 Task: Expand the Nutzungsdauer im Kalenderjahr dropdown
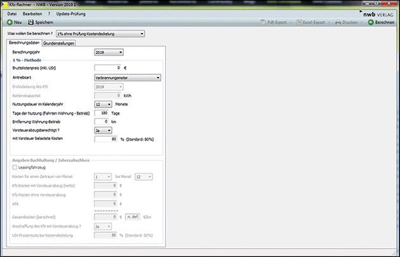(x=109, y=104)
